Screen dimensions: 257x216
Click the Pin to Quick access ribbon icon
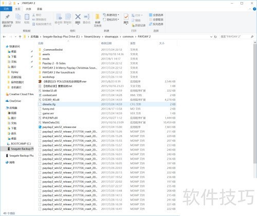pos(7,17)
